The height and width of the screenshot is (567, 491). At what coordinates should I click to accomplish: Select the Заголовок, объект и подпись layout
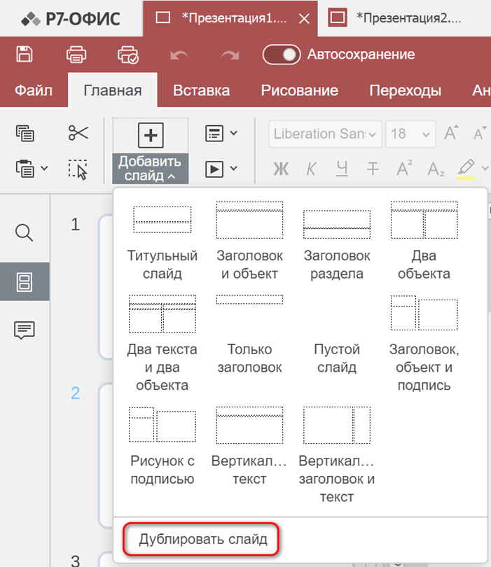(424, 344)
